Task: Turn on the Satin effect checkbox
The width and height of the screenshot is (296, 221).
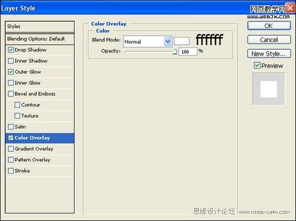Action: coord(11,127)
